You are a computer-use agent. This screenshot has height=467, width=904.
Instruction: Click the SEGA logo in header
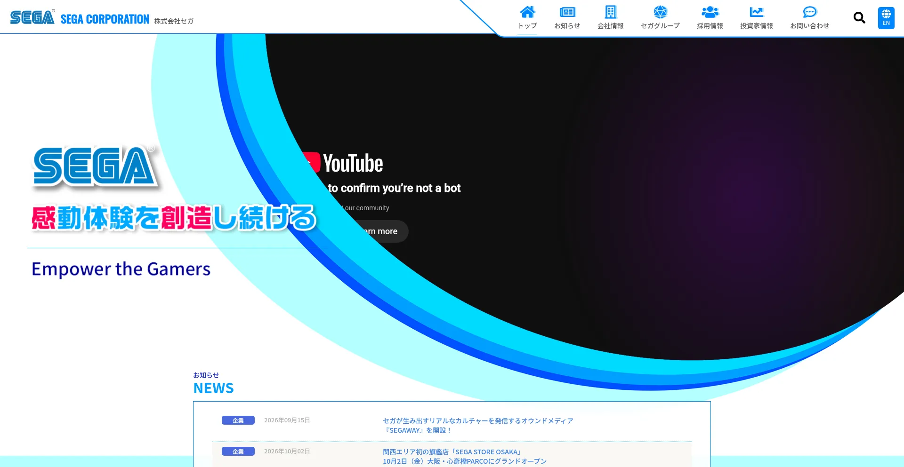32,17
